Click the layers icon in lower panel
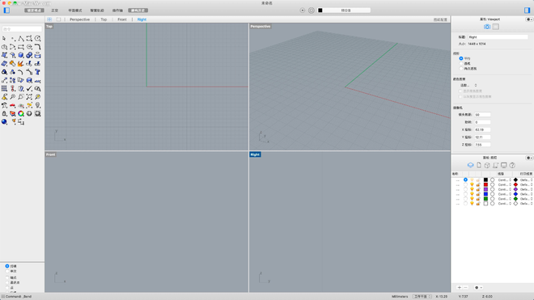 click(x=470, y=165)
